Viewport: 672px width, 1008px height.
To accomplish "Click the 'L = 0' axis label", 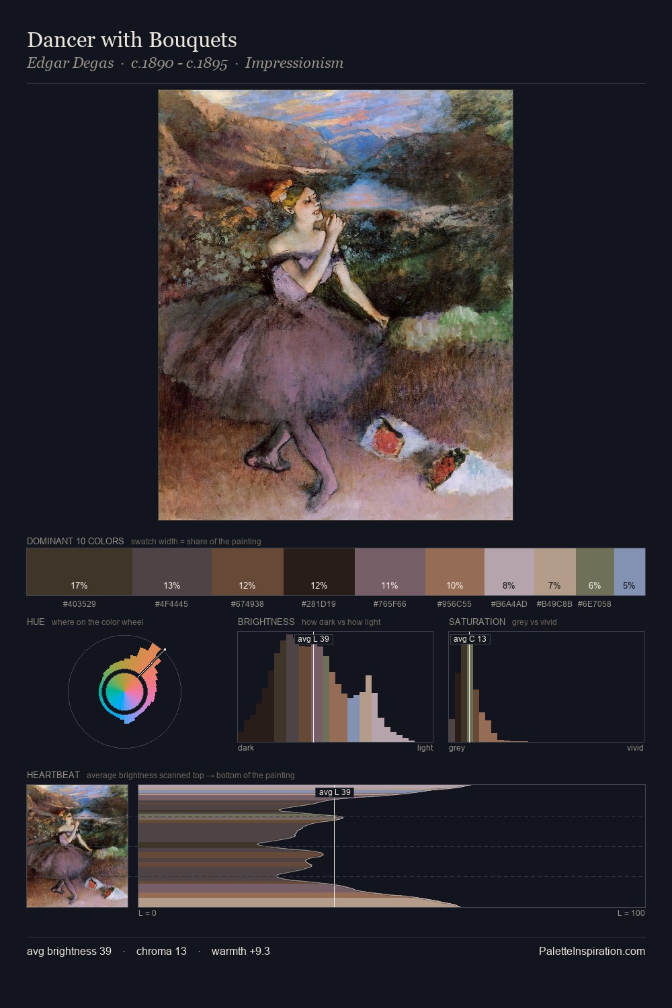I will pos(147,913).
